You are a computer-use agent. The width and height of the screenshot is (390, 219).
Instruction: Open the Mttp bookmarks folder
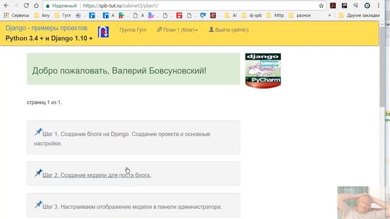(x=275, y=15)
